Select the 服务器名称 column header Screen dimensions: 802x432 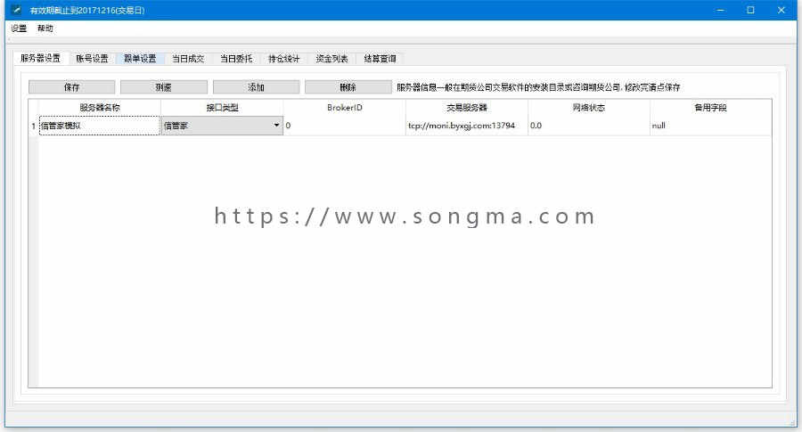100,108
